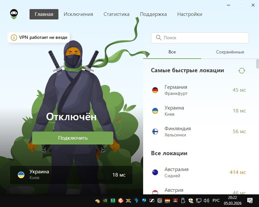Screen dimensions: 259x207
Task: Select Финляндия Хельсинки location
Action: [199, 132]
